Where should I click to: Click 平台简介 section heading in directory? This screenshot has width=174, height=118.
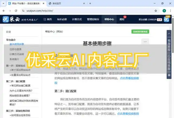11,40
